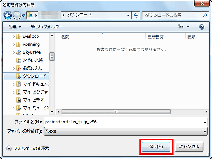Open the ファイルの種類 combo box
The width and height of the screenshot is (212, 159).
point(126,131)
